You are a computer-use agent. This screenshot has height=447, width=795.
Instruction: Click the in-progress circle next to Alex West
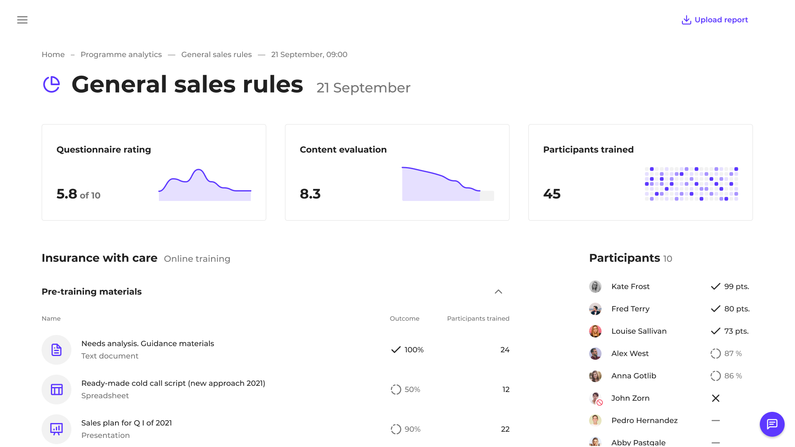click(716, 354)
